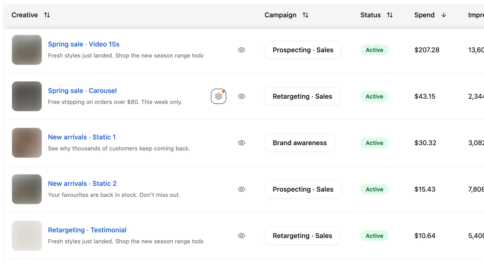Click the $10.64 spend value

[x=425, y=235]
